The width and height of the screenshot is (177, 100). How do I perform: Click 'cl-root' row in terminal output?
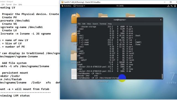(107, 40)
